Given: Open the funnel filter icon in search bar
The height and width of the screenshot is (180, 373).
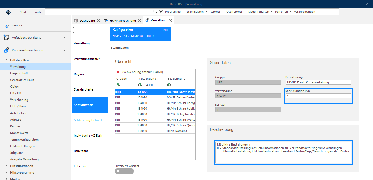Looking at the screenshot, I should (x=161, y=12).
